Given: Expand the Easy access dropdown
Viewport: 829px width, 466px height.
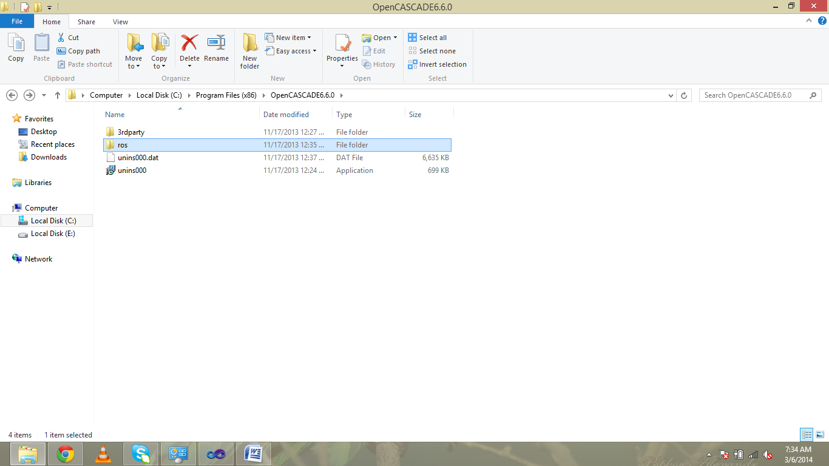Looking at the screenshot, I should [291, 51].
